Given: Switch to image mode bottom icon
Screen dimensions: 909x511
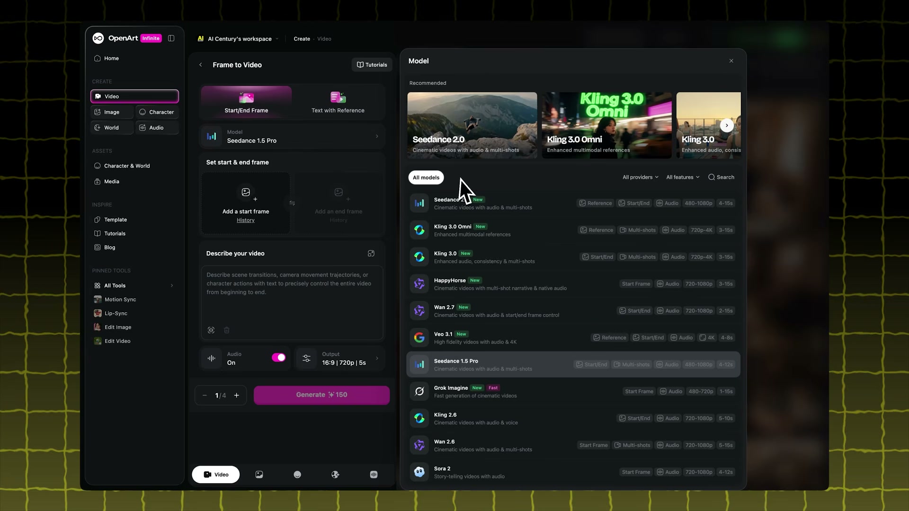Looking at the screenshot, I should coord(259,475).
